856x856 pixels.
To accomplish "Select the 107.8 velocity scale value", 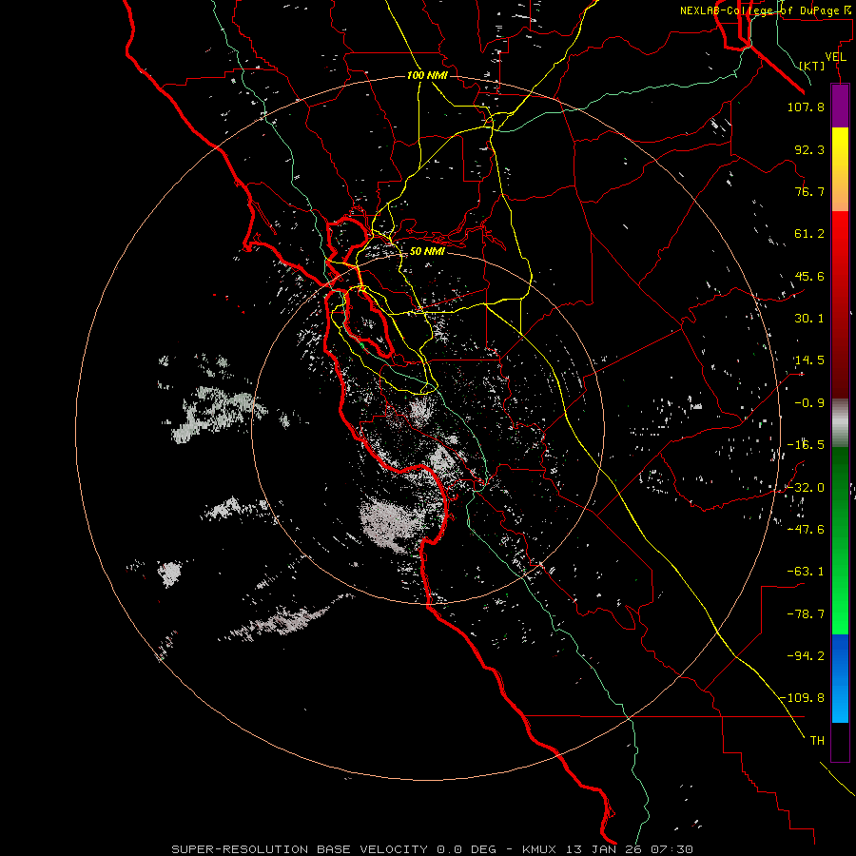I will (806, 107).
